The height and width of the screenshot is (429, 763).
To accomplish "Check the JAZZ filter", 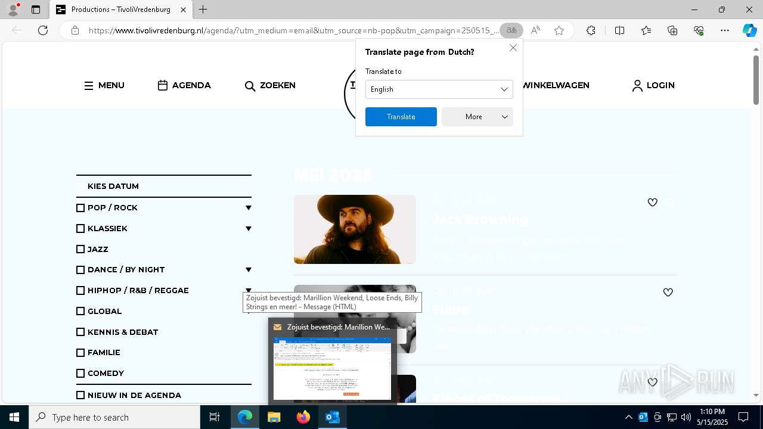I will coord(80,249).
